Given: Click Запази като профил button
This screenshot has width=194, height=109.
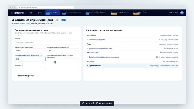Looking at the screenshot, I should (x=25, y=76).
